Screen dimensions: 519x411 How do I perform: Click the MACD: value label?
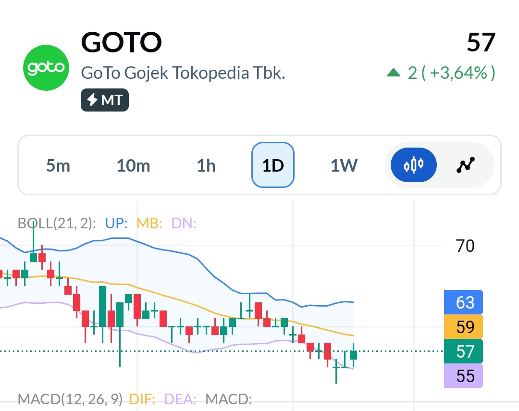click(x=228, y=399)
